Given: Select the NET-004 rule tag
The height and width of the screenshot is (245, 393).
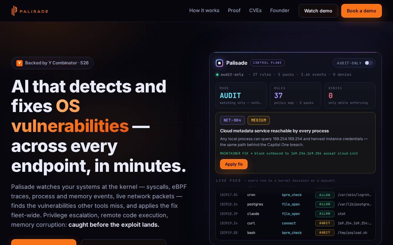Looking at the screenshot, I should (233, 120).
